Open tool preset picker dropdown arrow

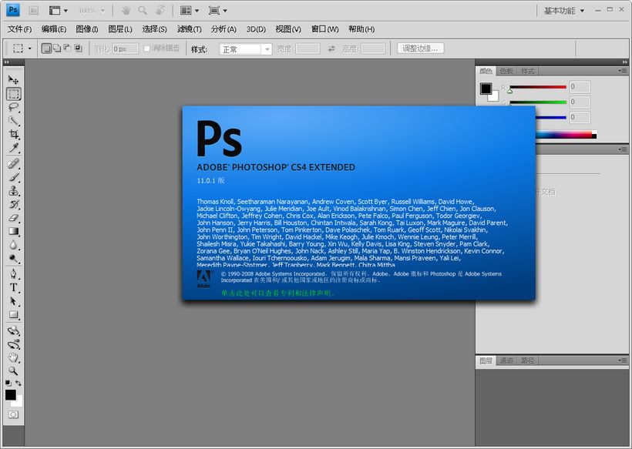tap(29, 49)
